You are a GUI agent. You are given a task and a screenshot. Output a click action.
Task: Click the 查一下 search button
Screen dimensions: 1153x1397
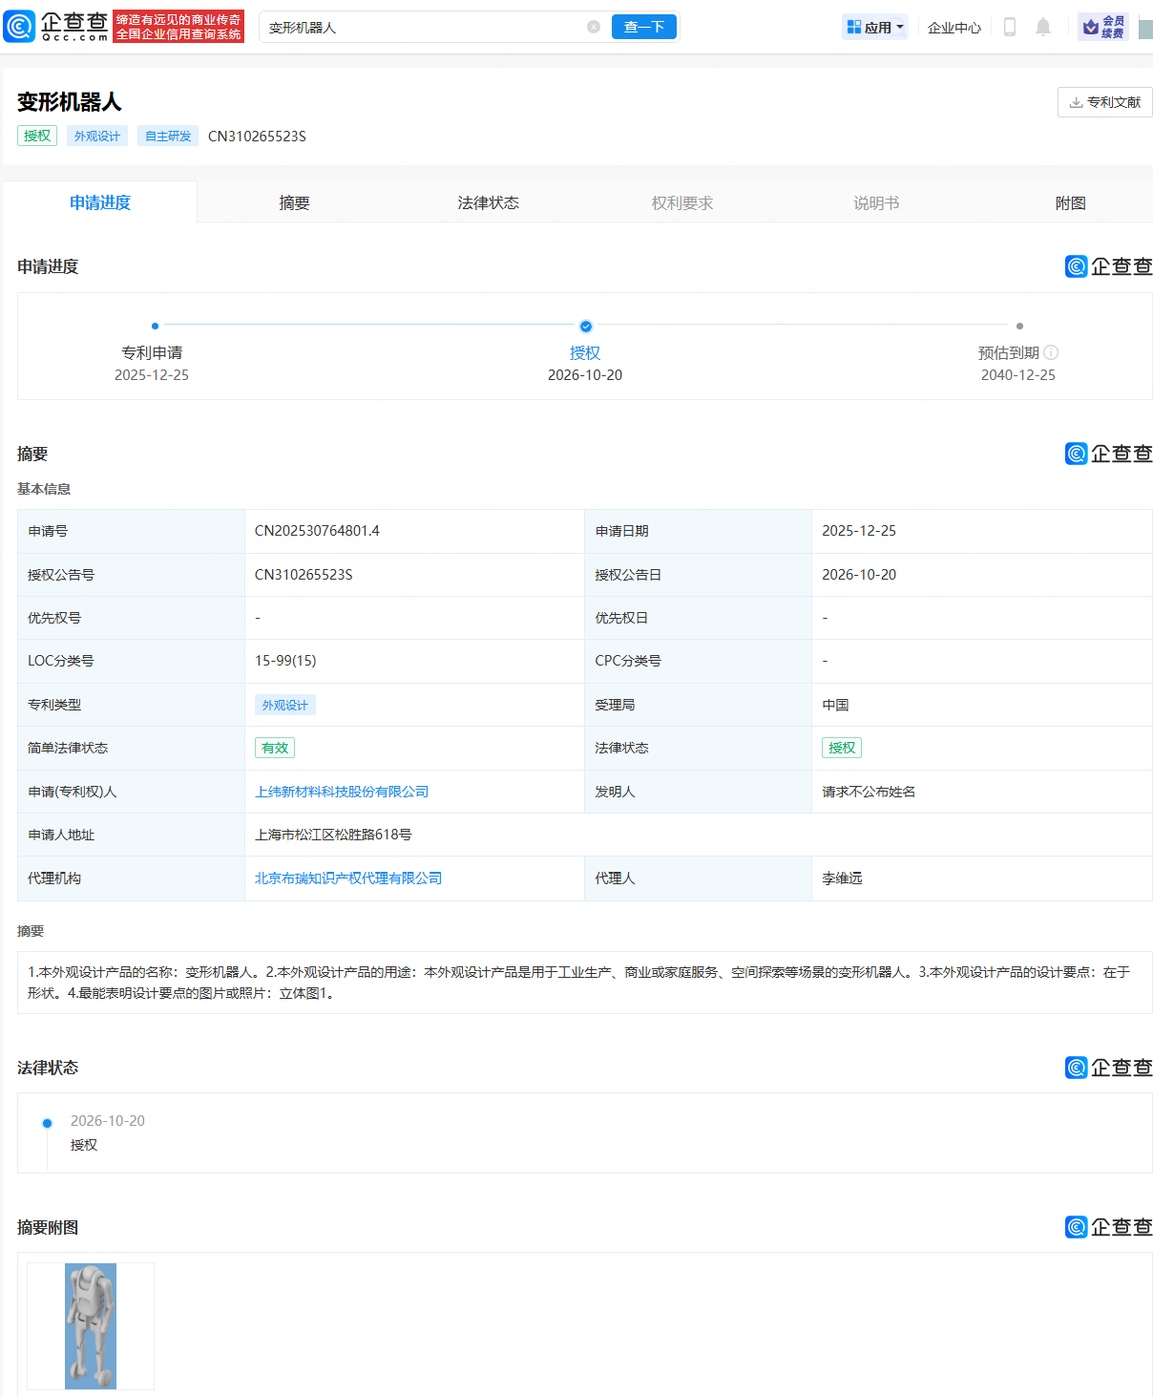tap(644, 27)
